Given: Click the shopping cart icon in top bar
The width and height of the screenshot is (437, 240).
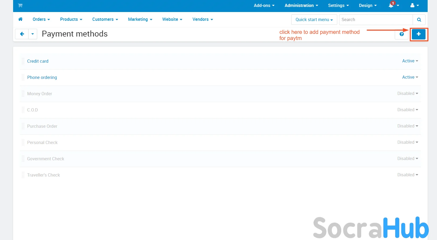Looking at the screenshot, I should coord(20,5).
